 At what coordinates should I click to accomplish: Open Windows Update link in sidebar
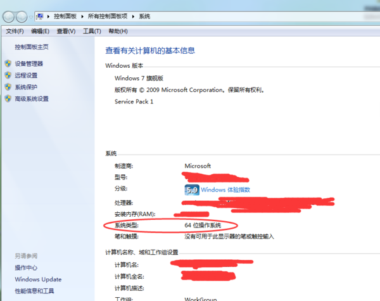pos(38,279)
